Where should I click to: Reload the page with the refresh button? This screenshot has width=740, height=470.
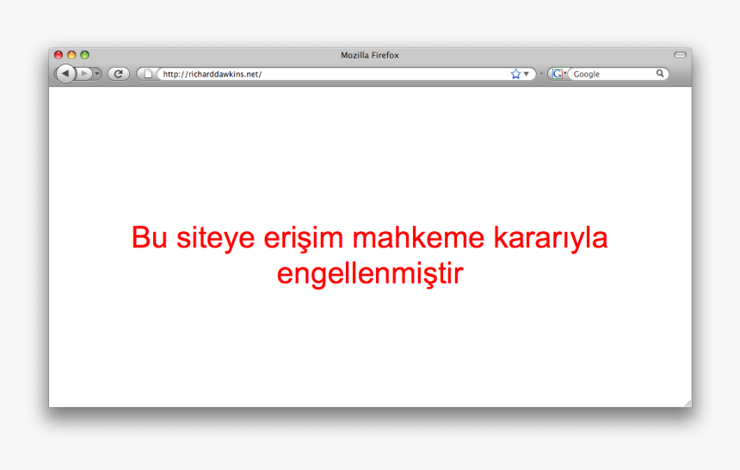point(119,74)
